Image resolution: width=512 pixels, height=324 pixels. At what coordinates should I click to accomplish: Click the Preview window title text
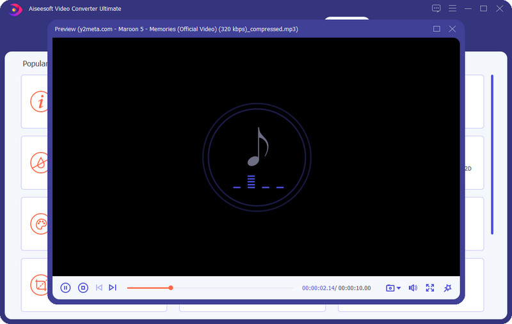point(177,29)
